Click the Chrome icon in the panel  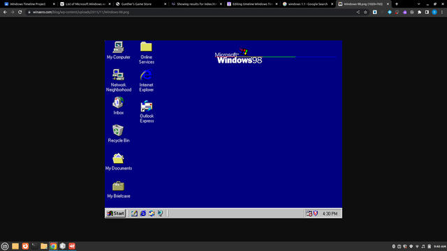coord(53,246)
